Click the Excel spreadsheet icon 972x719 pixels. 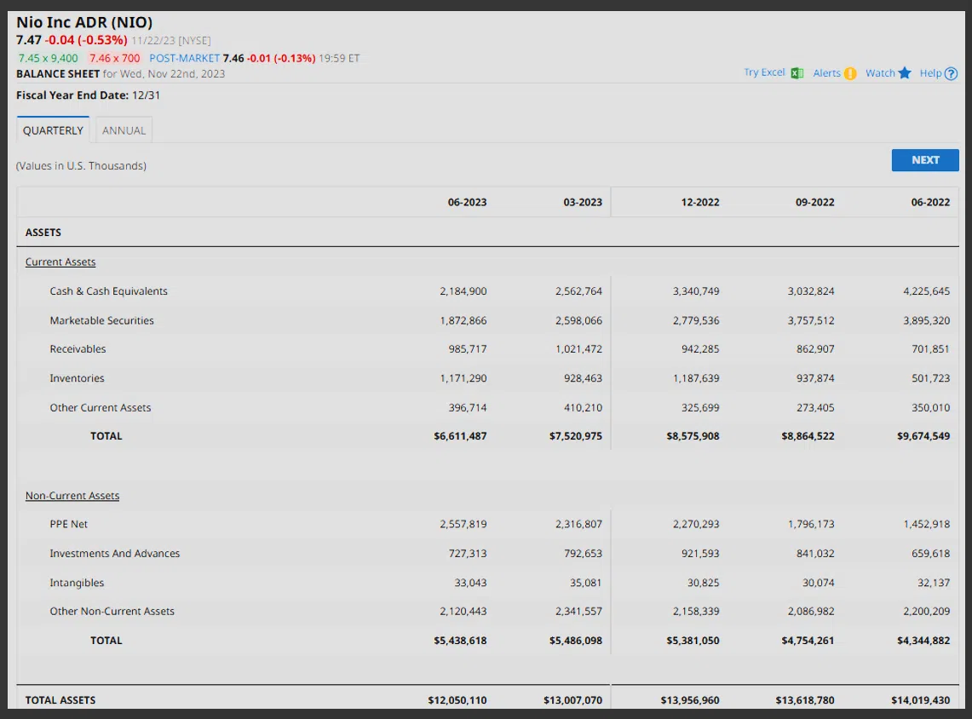coord(797,73)
